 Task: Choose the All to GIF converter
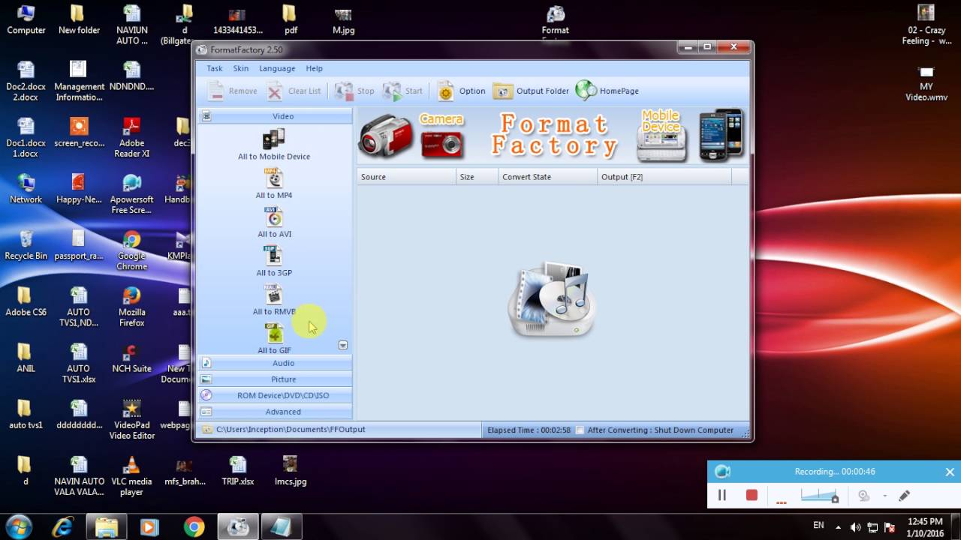tap(274, 338)
